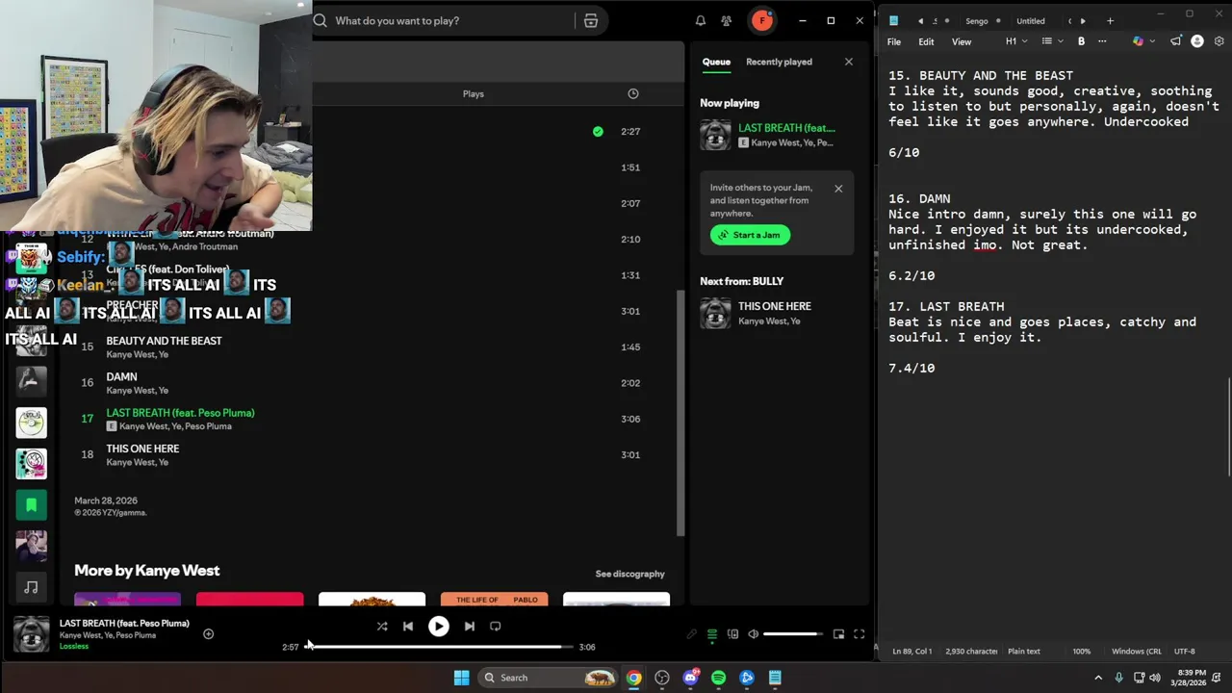
Task: Expand the Copilot dropdown arrow
Action: click(x=1151, y=41)
